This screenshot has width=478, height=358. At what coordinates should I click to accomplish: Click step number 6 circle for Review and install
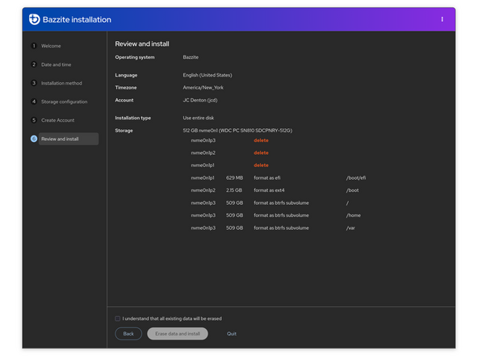[x=34, y=139]
